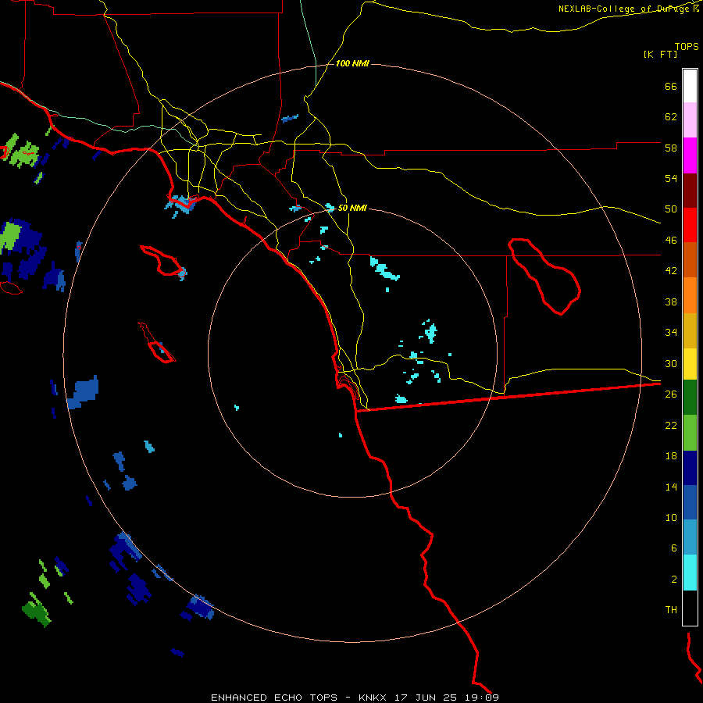Click the bright red legend swatch
703x703 pixels.
tap(690, 225)
